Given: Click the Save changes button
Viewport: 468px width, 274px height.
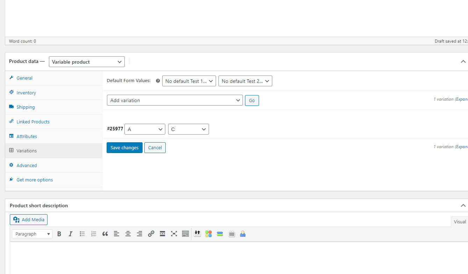Looking at the screenshot, I should pyautogui.click(x=124, y=148).
